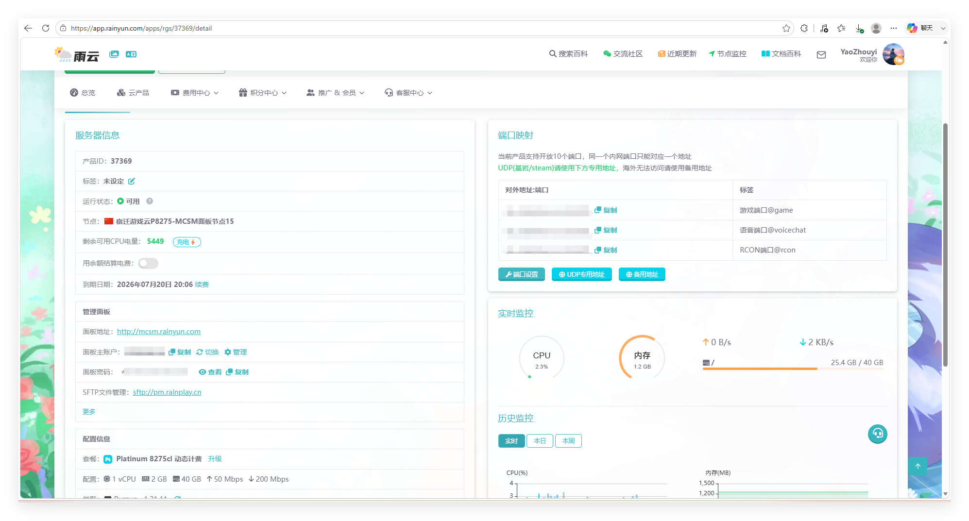Screen dimensions: 969x521
Task: Open 近期更新 in the top navigation
Action: click(677, 54)
